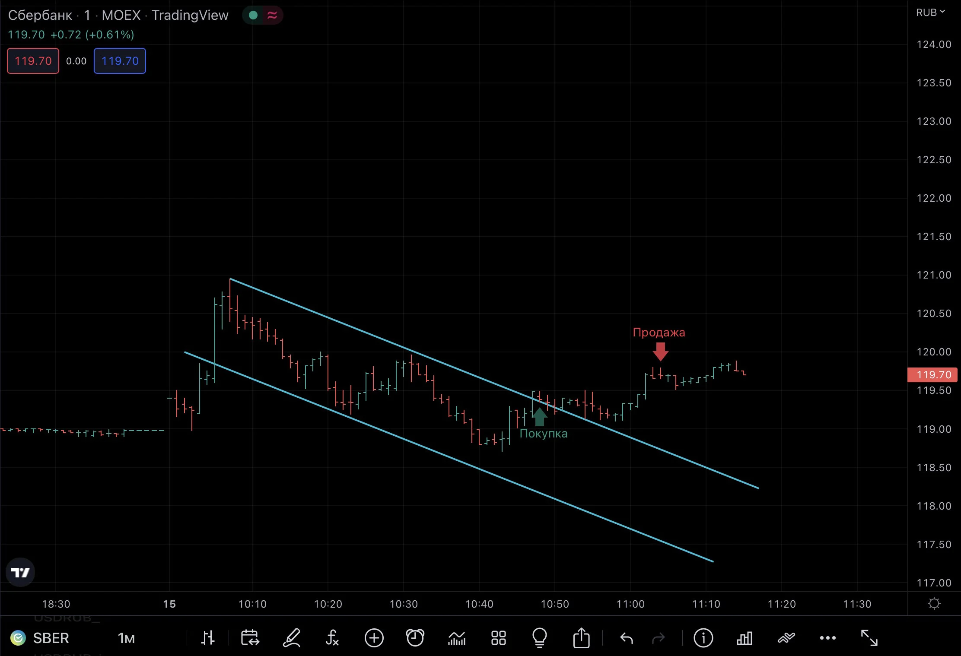961x656 pixels.
Task: Open the SBER symbol search
Action: [40, 638]
